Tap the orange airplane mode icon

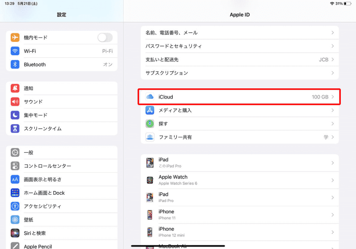(x=15, y=37)
